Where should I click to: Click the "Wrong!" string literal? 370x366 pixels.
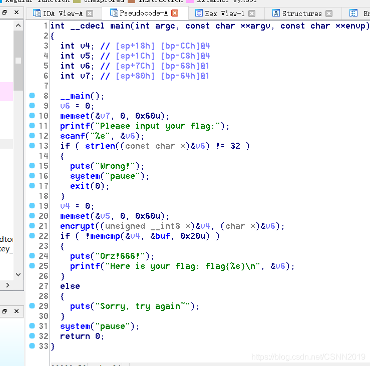115,166
